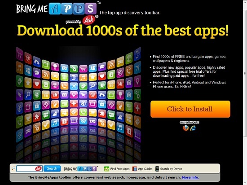Click the Search by Device phone icon

click(x=157, y=169)
